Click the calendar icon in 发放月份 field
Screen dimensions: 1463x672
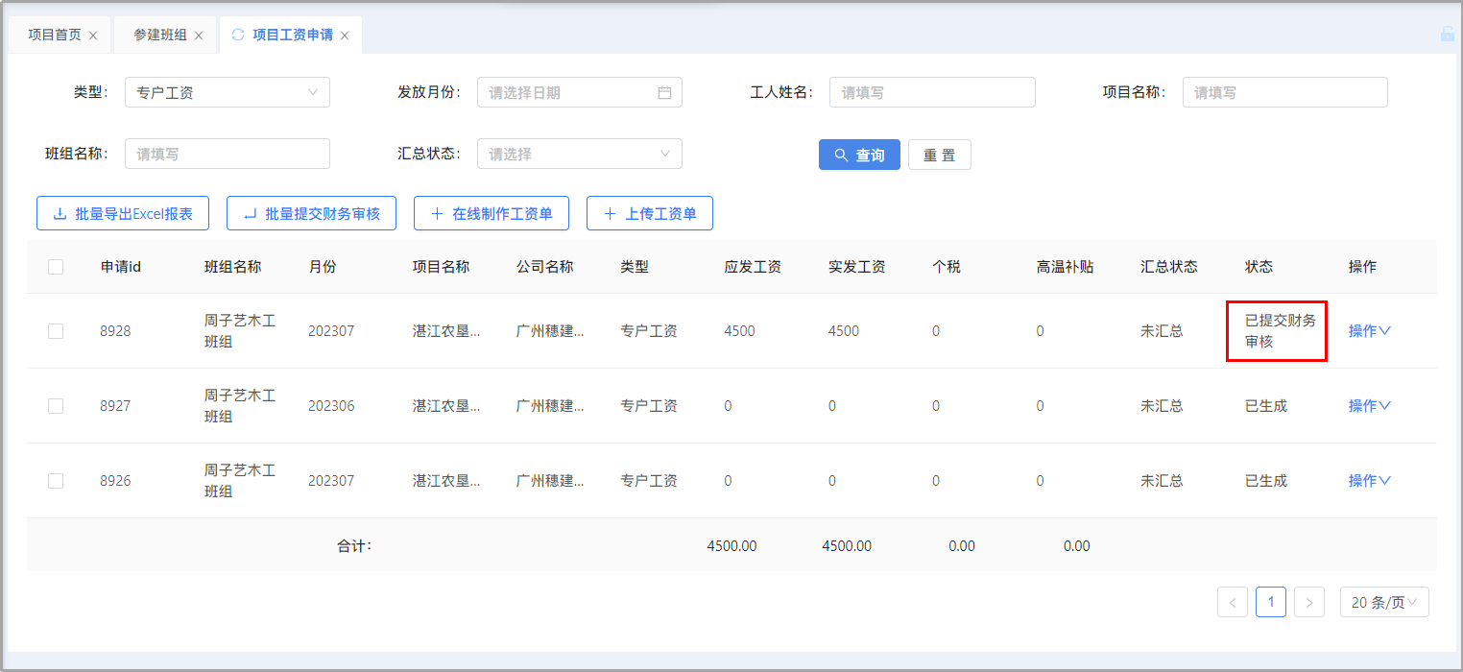point(664,93)
